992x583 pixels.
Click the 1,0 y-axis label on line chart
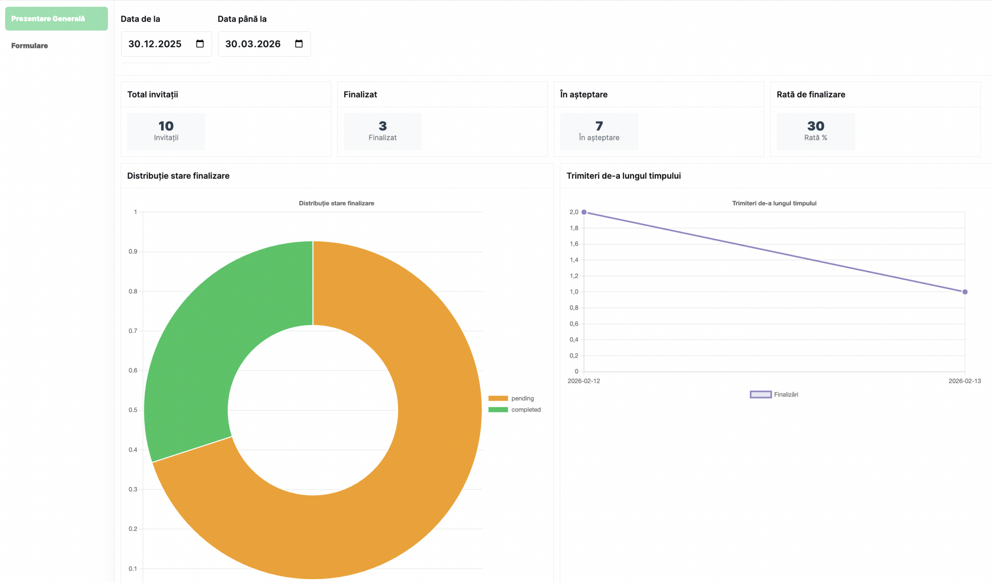tap(574, 292)
